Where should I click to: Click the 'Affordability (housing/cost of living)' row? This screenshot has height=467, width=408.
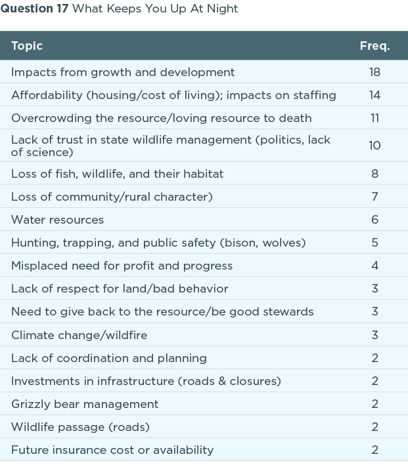[173, 95]
